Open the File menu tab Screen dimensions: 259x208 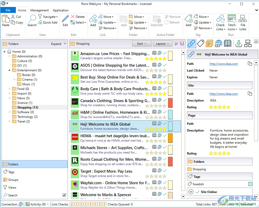[x=8, y=10]
